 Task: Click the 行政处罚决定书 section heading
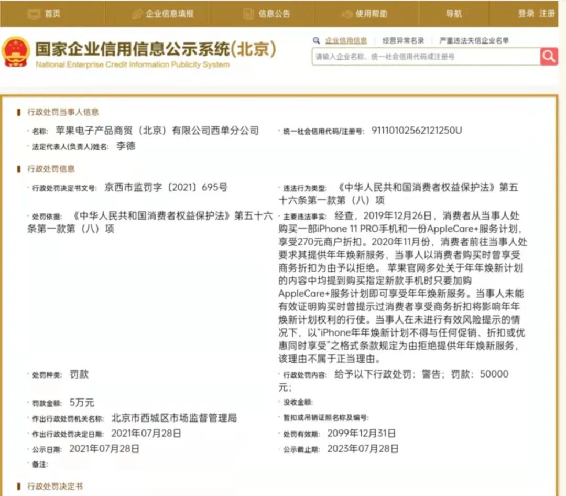[x=55, y=486]
